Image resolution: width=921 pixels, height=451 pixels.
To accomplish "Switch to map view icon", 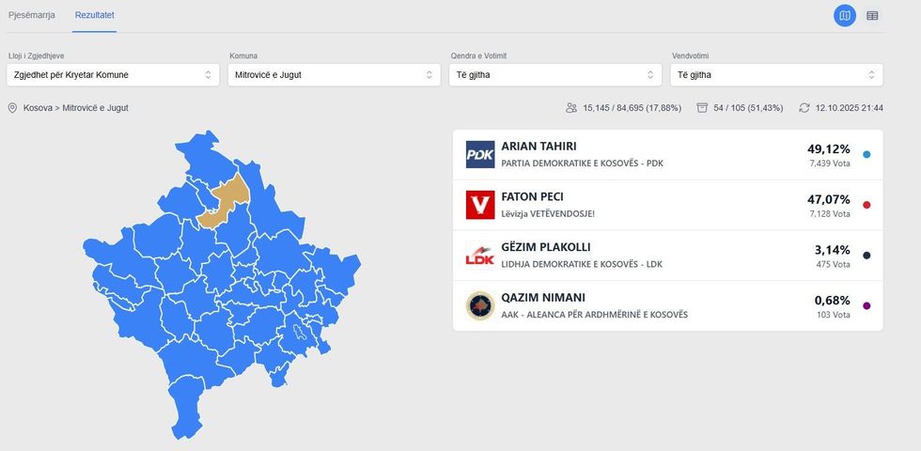I will [x=845, y=15].
